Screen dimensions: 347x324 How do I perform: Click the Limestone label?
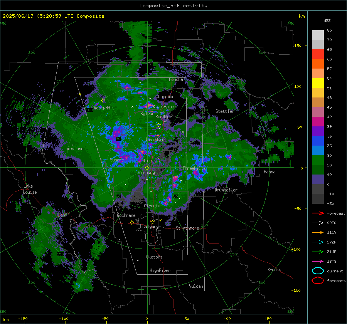tap(73, 149)
